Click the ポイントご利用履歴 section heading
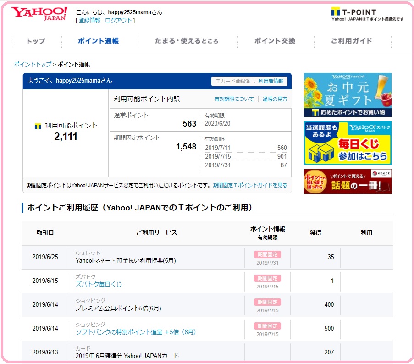This screenshot has height=364, width=414. tap(139, 208)
